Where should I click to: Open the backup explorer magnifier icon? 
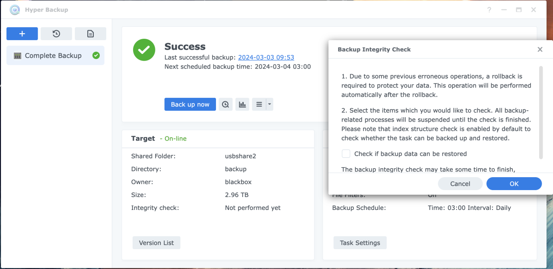click(x=226, y=104)
